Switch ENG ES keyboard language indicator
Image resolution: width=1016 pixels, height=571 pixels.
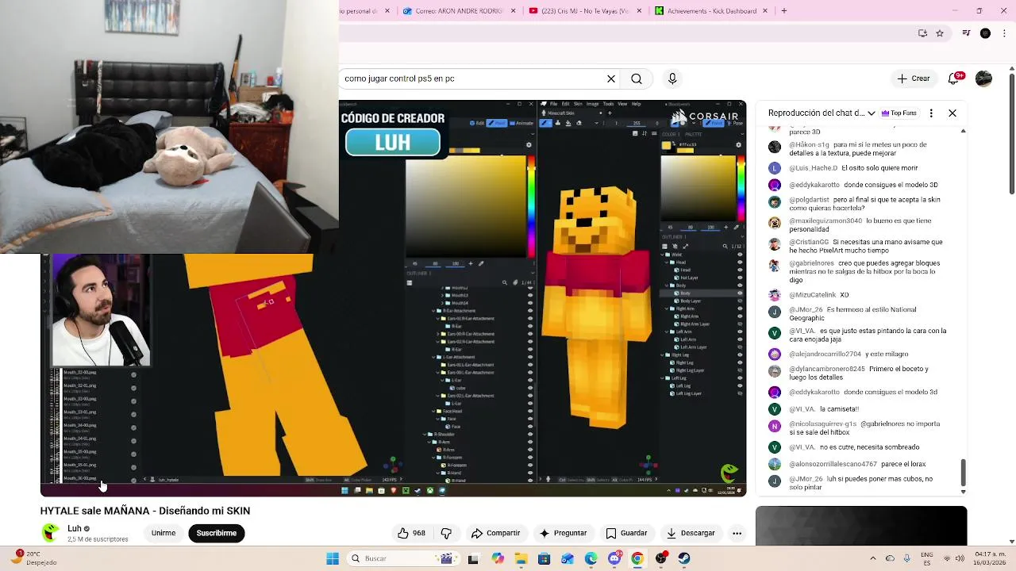point(927,558)
